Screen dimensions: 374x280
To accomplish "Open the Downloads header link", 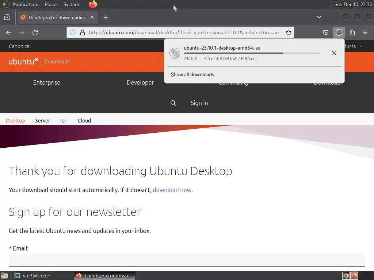I will pos(57,61).
